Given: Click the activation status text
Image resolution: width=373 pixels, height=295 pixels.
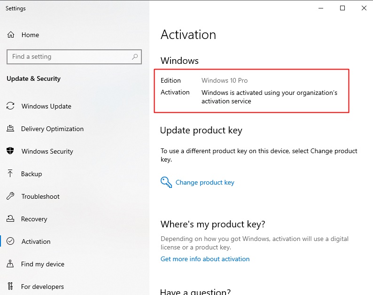Looking at the screenshot, I should point(269,97).
